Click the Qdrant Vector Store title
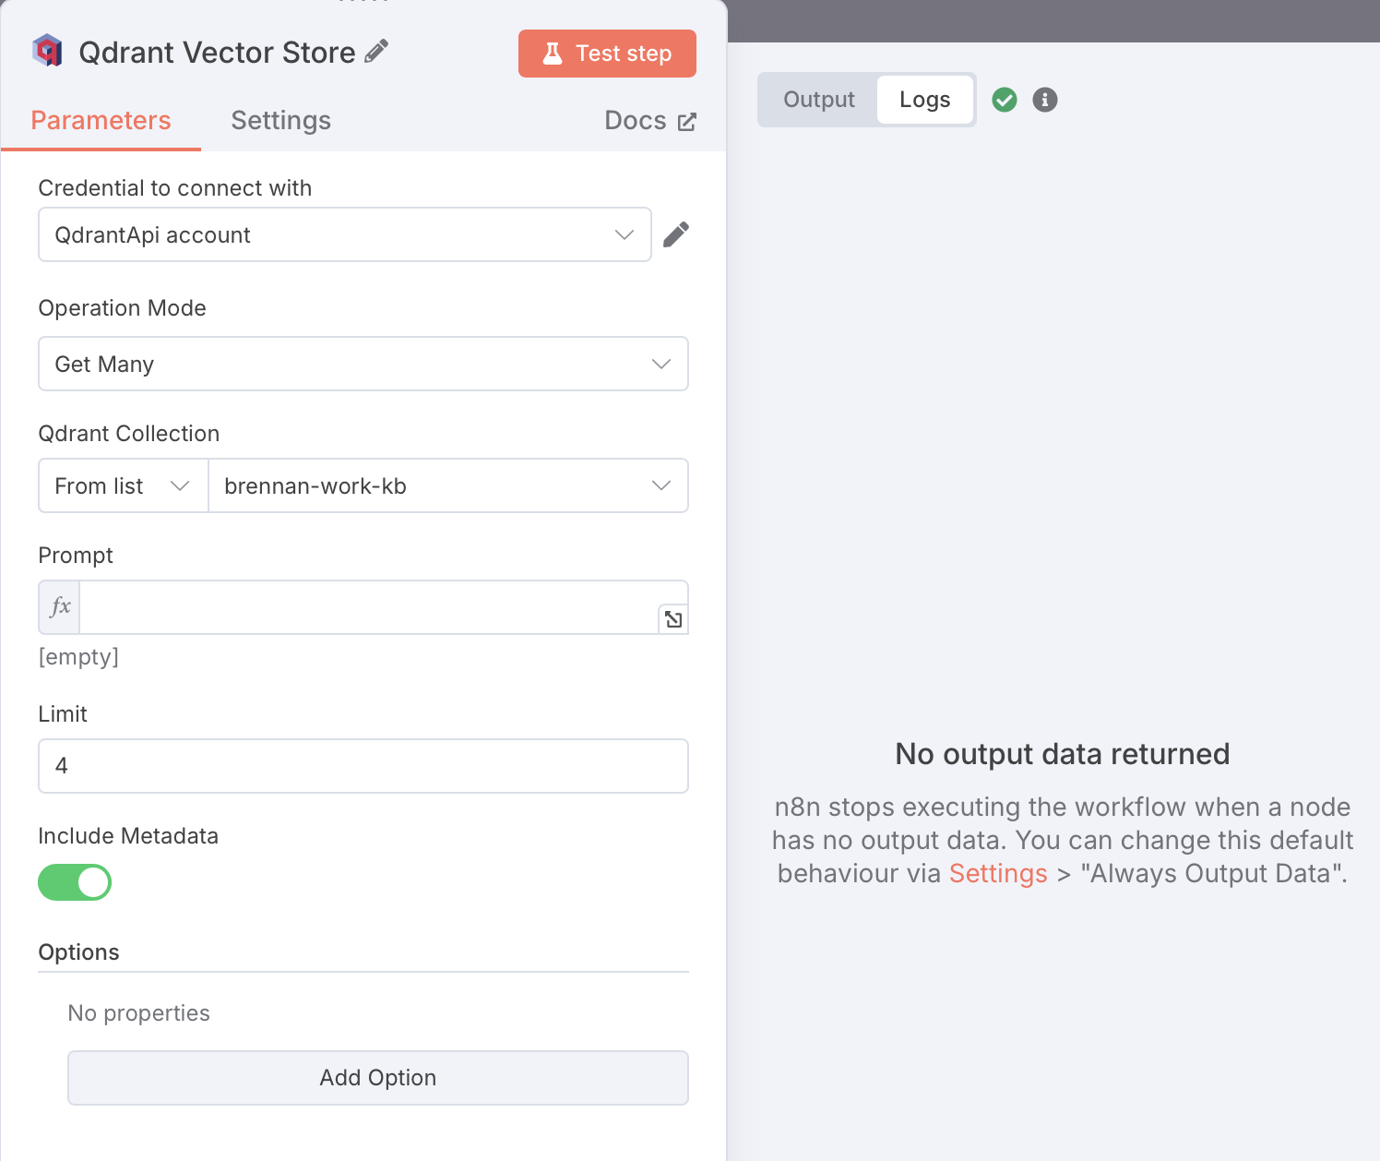This screenshot has width=1380, height=1161. point(217,53)
